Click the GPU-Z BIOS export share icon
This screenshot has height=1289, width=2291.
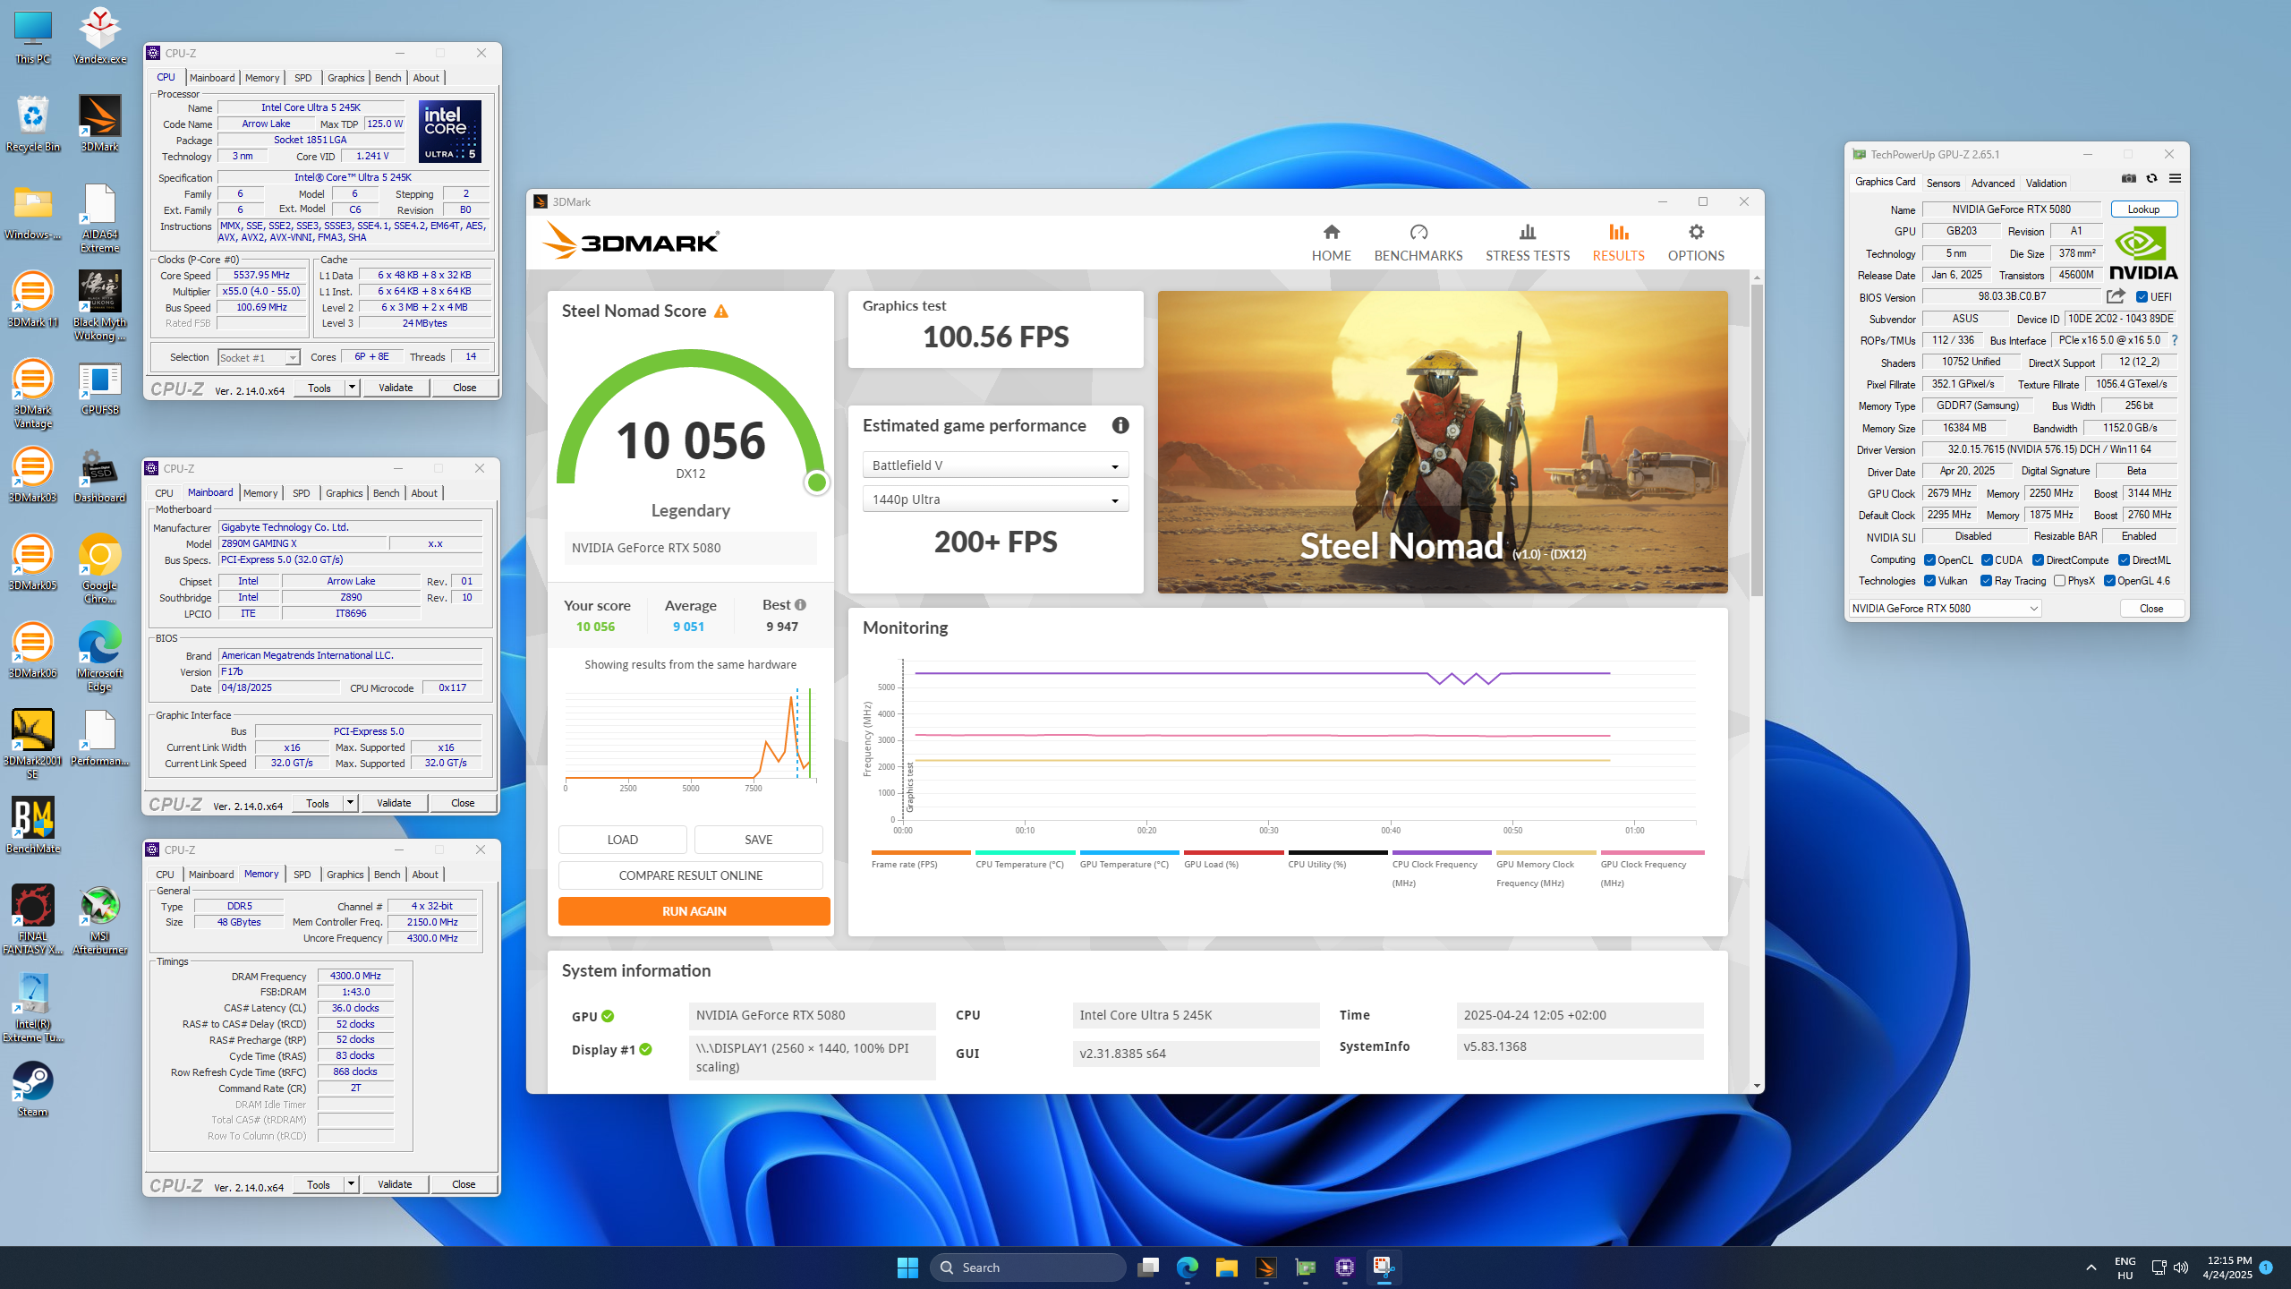tap(2116, 296)
